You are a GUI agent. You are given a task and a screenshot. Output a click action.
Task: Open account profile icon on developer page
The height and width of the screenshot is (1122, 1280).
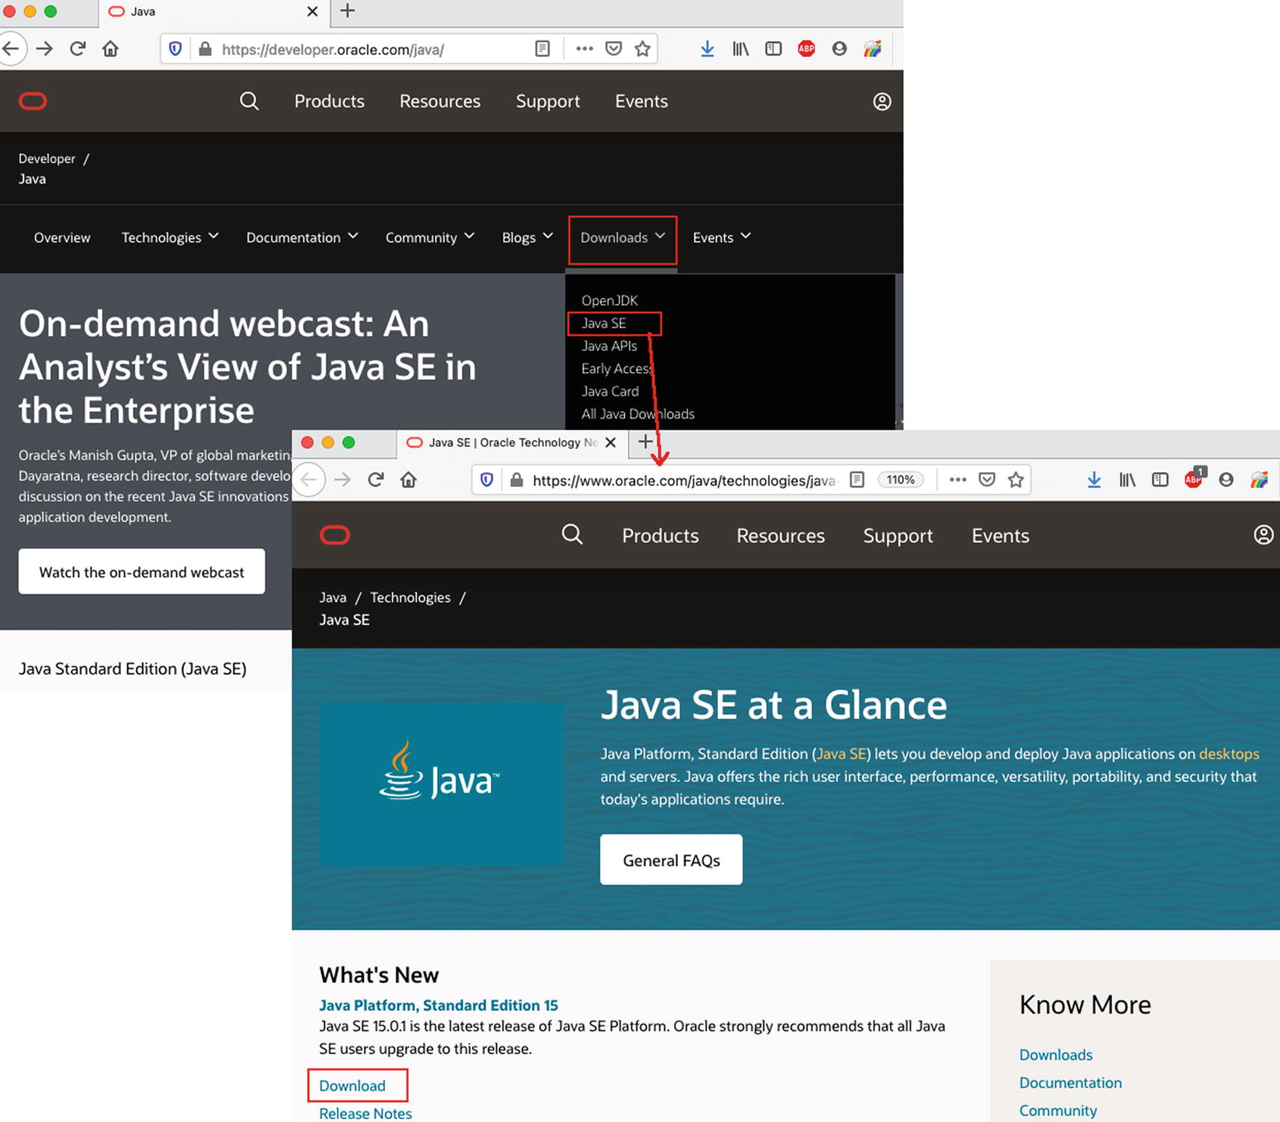(882, 102)
